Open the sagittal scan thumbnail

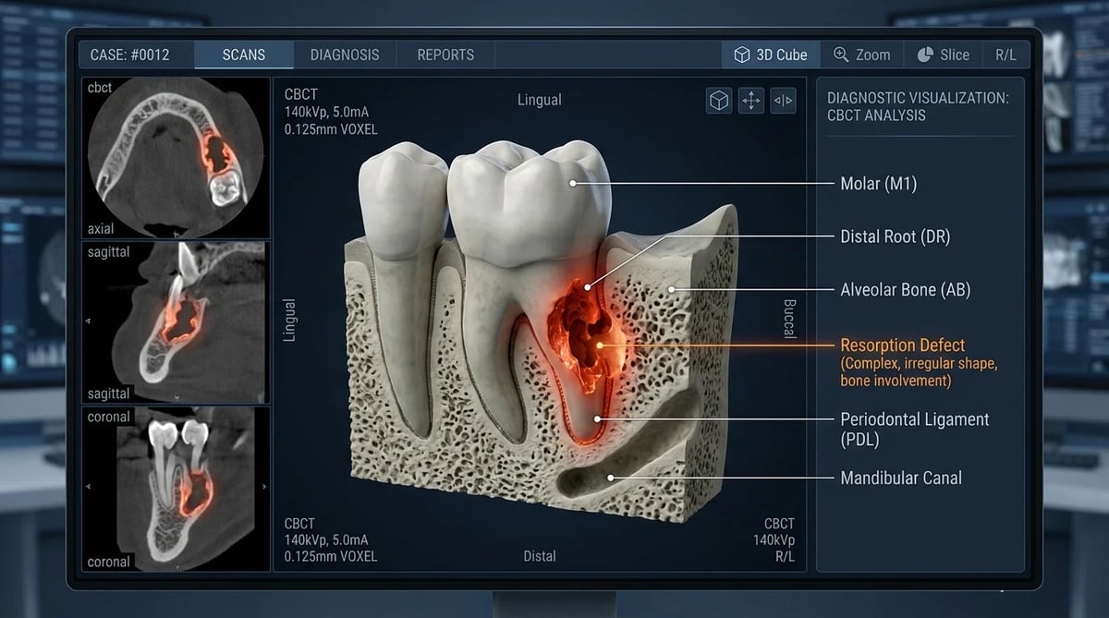point(177,322)
